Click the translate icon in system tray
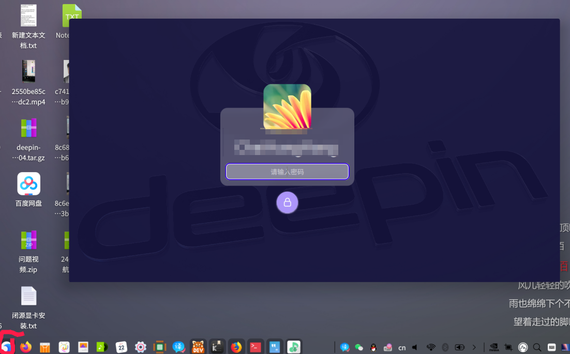 click(344, 347)
